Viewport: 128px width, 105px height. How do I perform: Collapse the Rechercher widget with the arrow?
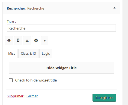(x=114, y=8)
